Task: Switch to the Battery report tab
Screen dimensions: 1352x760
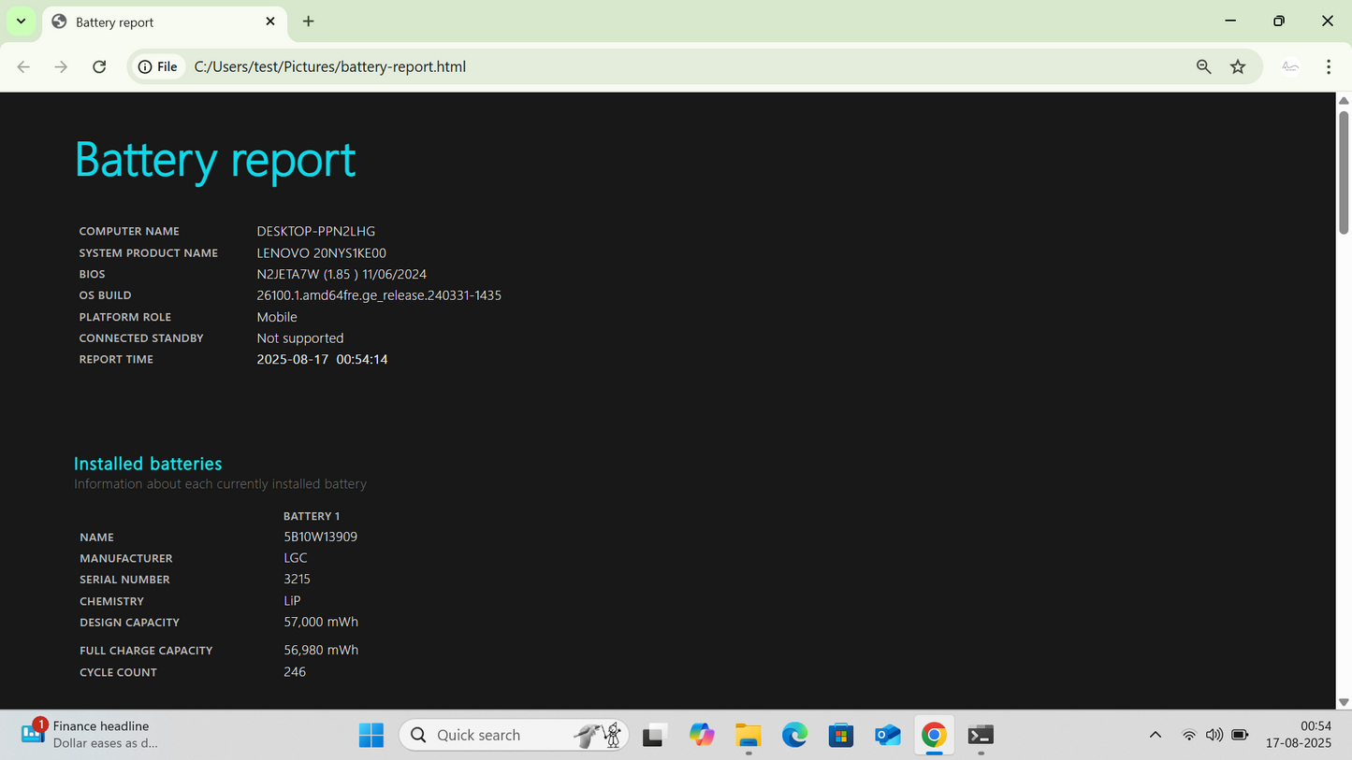Action: coord(150,22)
